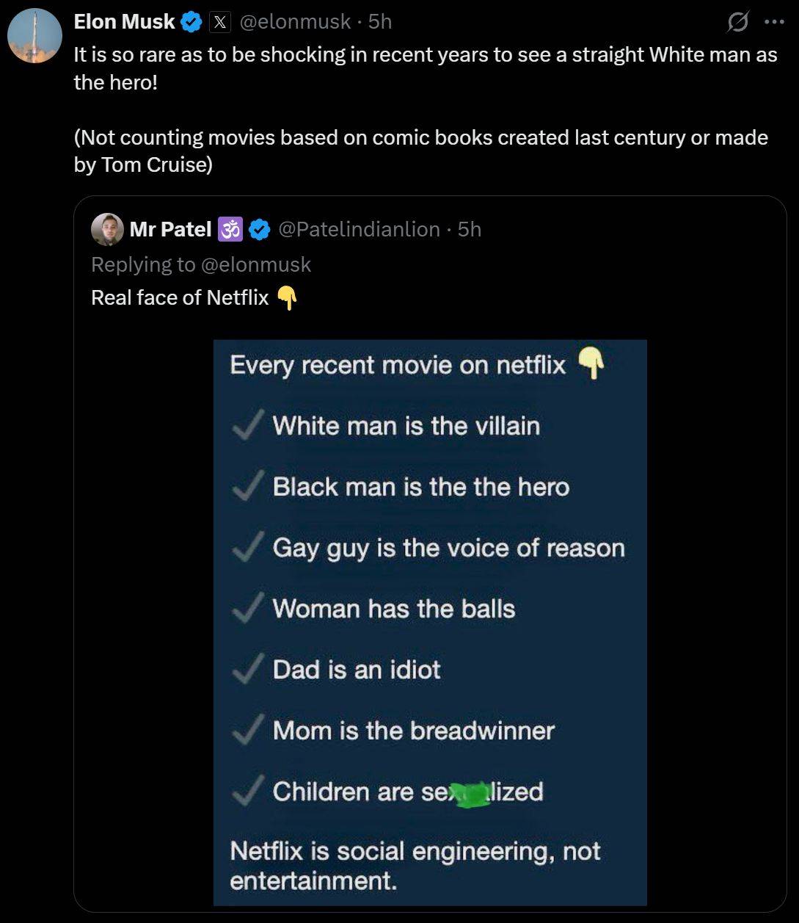Image resolution: width=799 pixels, height=923 pixels.
Task: Click the Mr Patel display name
Action: coord(170,230)
